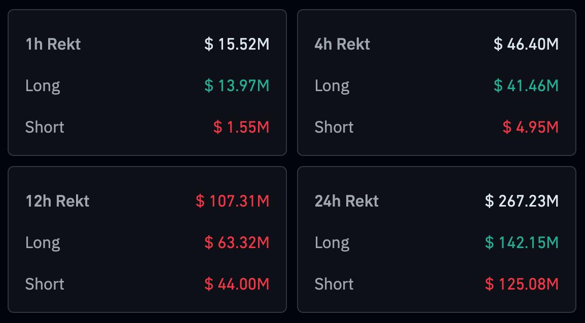Click the 24h Short value $125.08M
The image size is (585, 323).
pyautogui.click(x=522, y=284)
